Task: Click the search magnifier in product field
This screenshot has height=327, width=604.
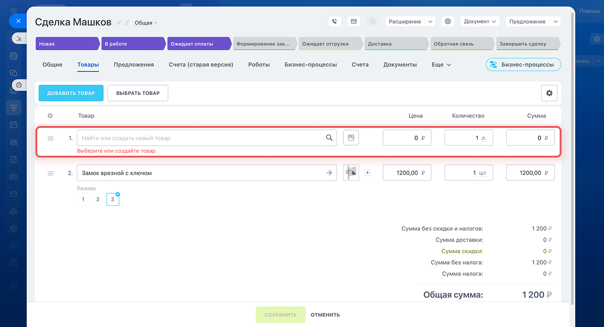Action: point(329,138)
